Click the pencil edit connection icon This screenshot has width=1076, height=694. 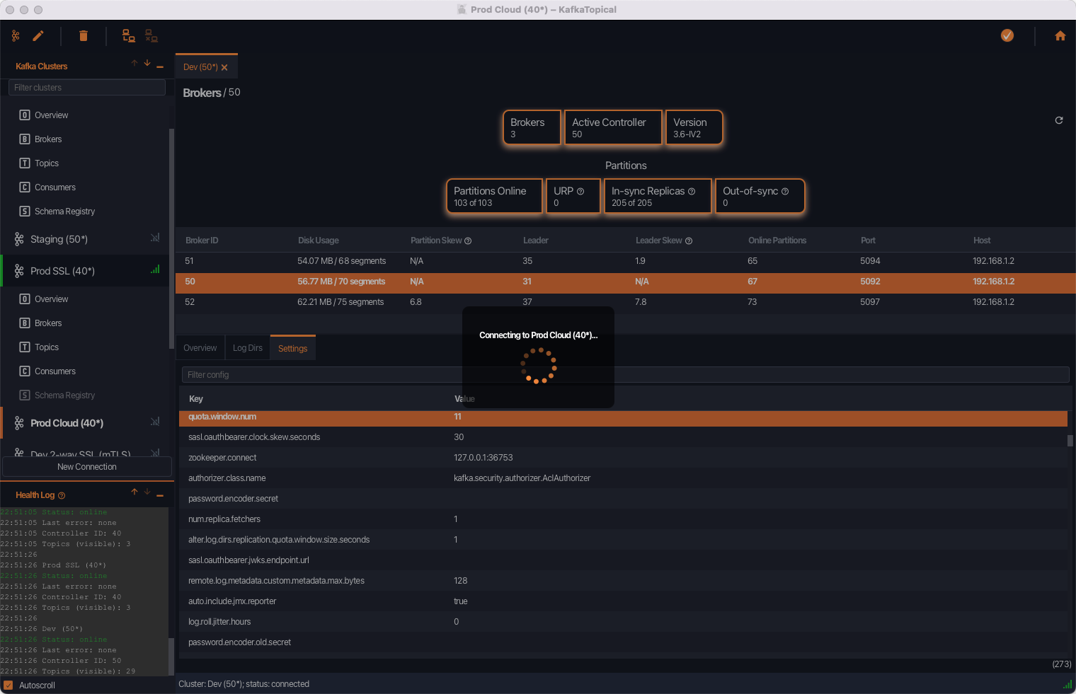coord(38,35)
